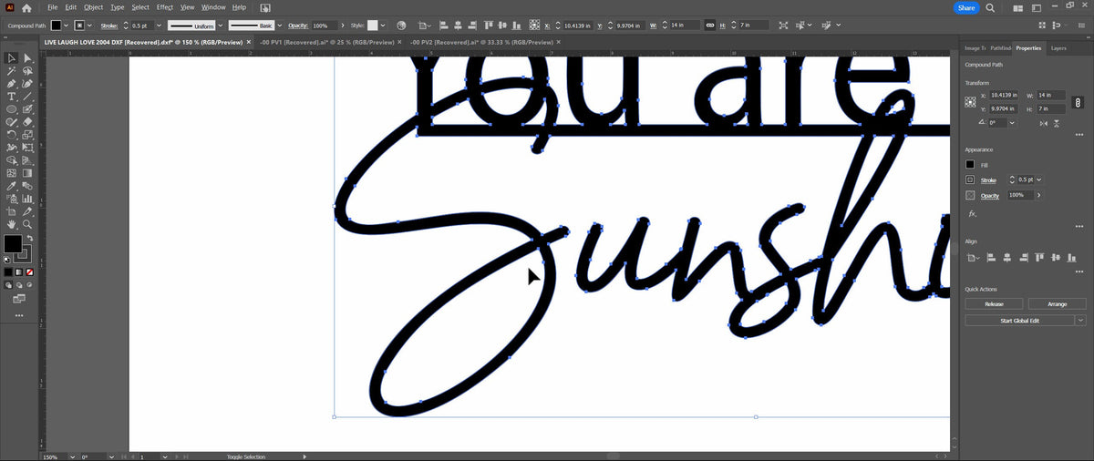Click the Start Global Edit button
This screenshot has width=1094, height=461.
tap(1019, 321)
